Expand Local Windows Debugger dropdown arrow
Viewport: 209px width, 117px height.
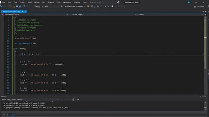[x=84, y=6]
